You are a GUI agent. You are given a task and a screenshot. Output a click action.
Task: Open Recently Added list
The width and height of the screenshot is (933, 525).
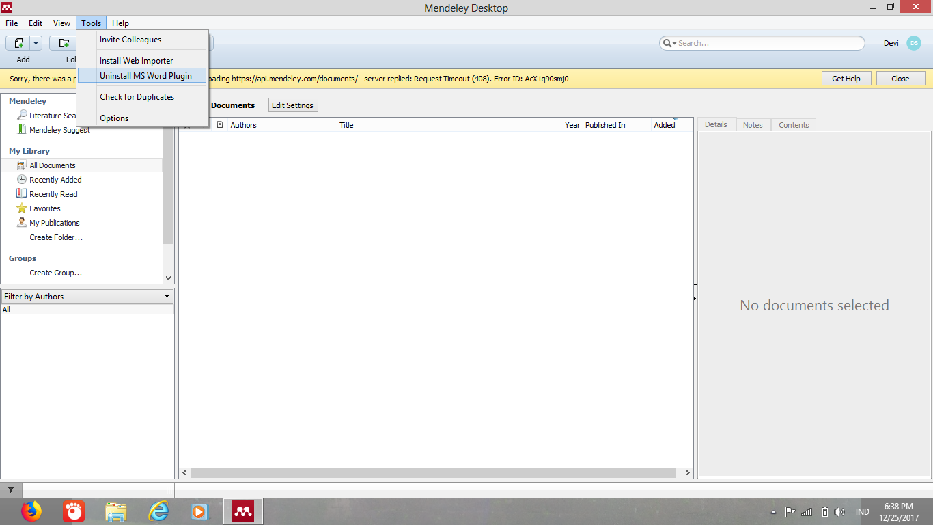pos(55,180)
